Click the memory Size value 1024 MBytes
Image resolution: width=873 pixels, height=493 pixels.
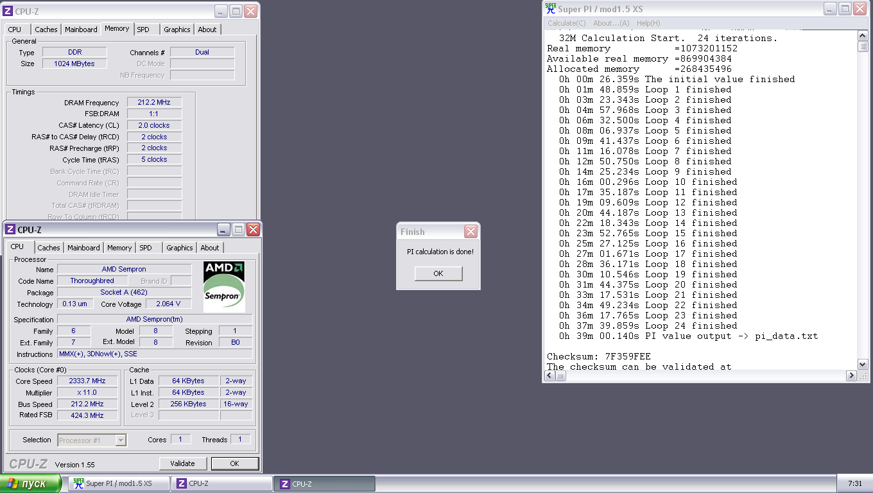pyautogui.click(x=74, y=64)
